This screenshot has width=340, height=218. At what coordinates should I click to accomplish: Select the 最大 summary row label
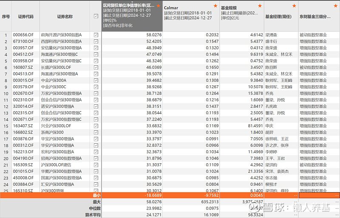pos(97,202)
